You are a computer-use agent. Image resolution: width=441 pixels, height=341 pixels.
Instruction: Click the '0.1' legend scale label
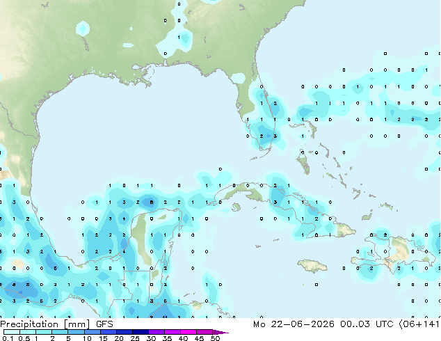(x=8, y=338)
